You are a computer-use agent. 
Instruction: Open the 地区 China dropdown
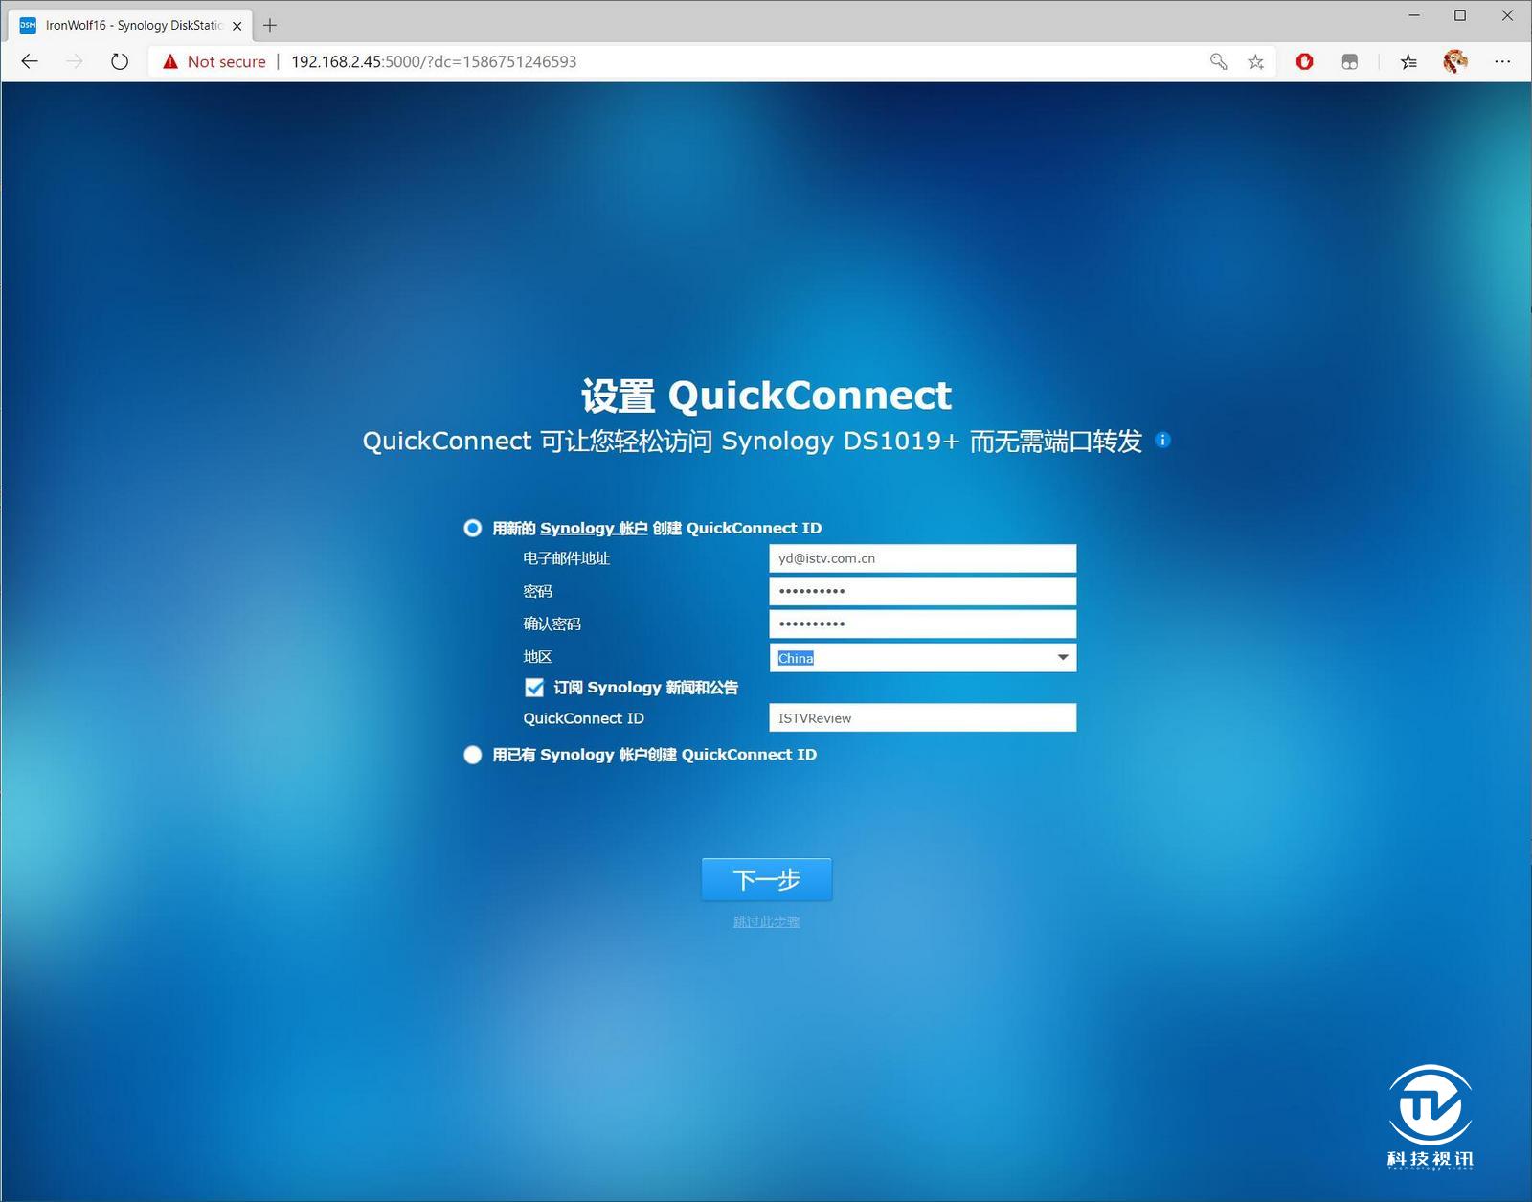point(1061,657)
